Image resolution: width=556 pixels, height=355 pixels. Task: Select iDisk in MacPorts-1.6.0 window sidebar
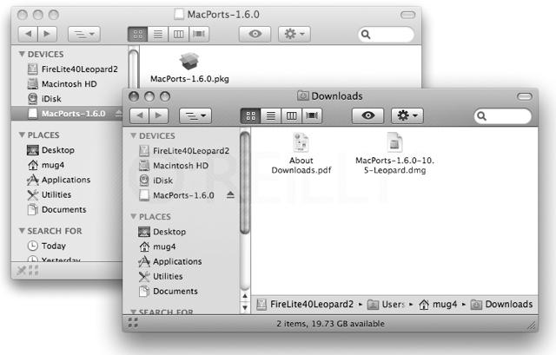pyautogui.click(x=44, y=99)
